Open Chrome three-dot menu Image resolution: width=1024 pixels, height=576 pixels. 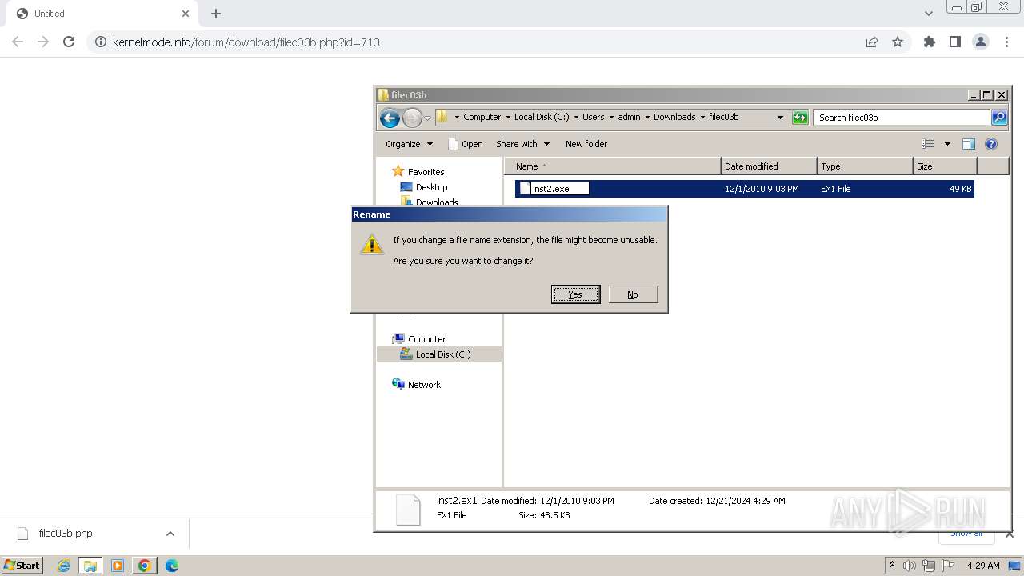pyautogui.click(x=1006, y=42)
